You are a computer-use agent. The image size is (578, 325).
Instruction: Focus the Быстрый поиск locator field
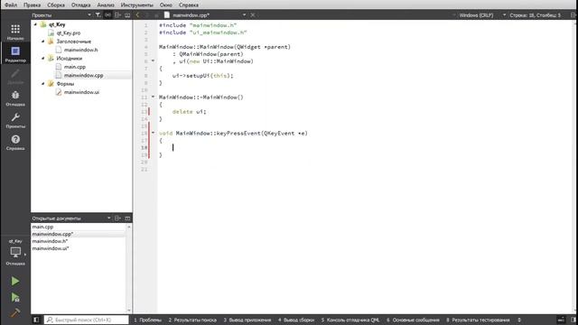click(x=87, y=320)
